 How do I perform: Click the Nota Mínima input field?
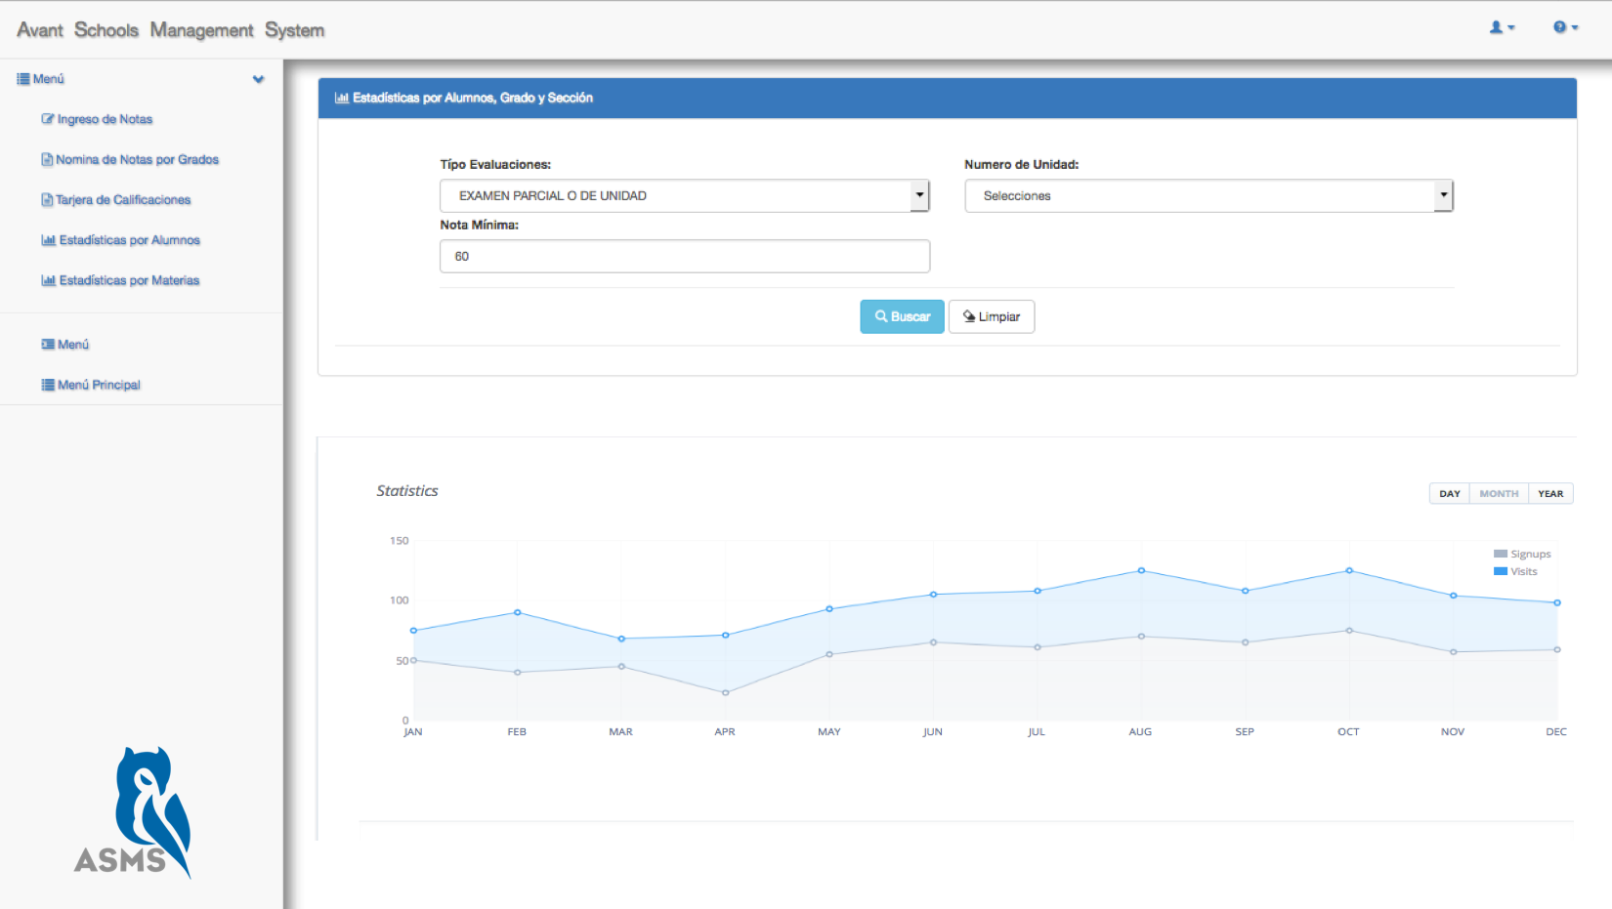point(684,257)
